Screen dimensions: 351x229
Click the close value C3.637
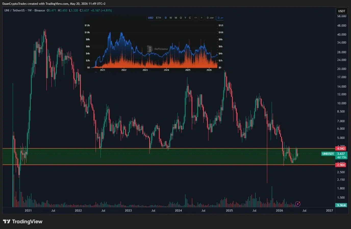coord(84,10)
